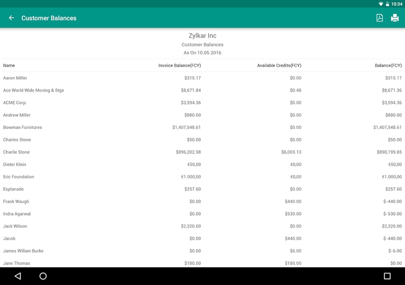Select $0.48 available credits value
The height and width of the screenshot is (285, 405).
[x=295, y=90]
